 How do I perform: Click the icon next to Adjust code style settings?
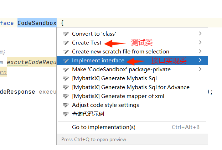pyautogui.click(x=66, y=105)
